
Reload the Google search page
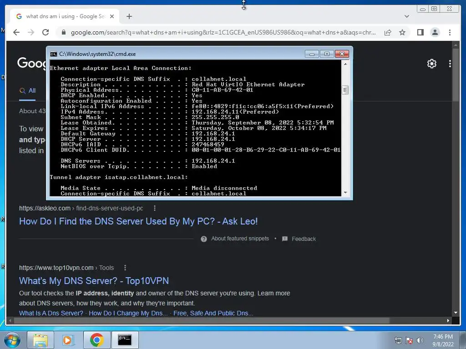tap(46, 32)
